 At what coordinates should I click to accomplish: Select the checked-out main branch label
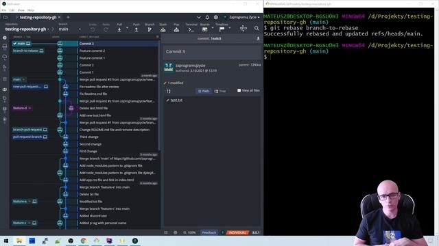click(x=21, y=44)
